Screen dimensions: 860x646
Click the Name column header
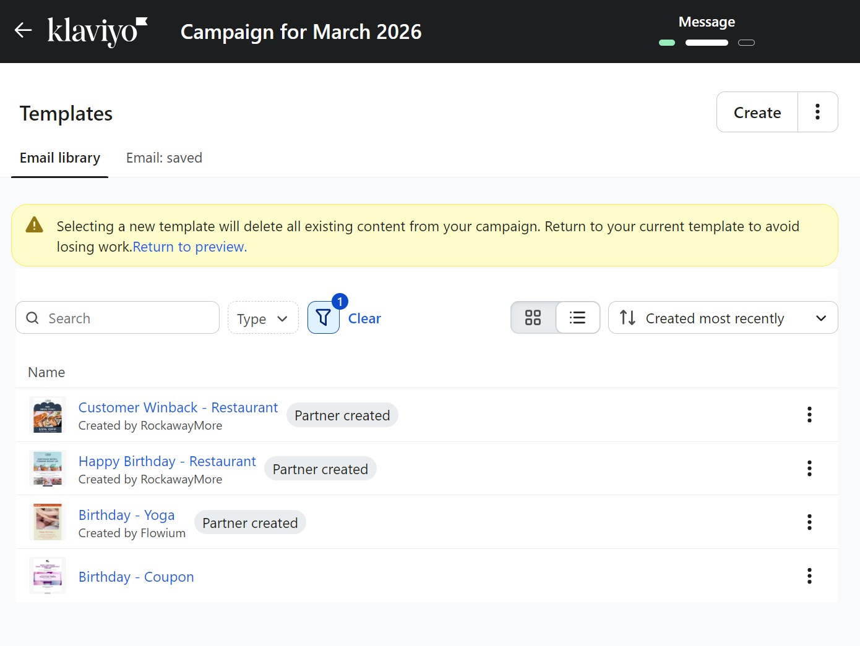[x=46, y=372]
